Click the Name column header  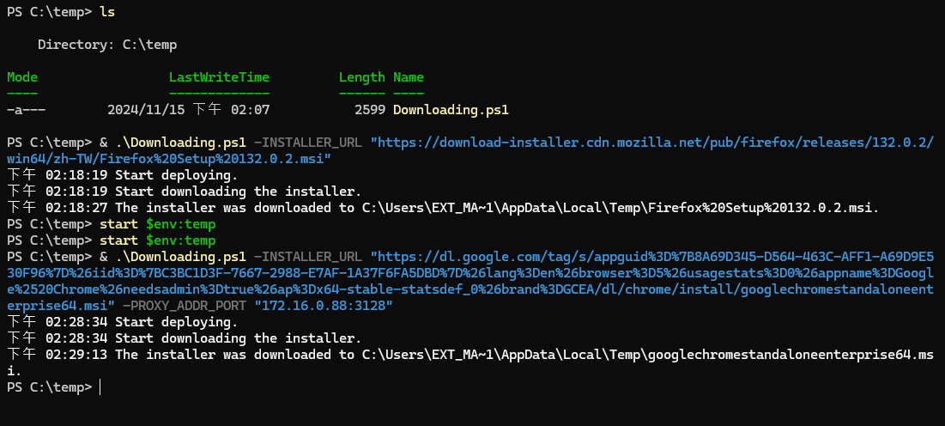(409, 77)
